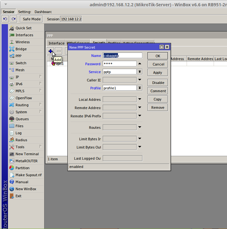Image resolution: width=227 pixels, height=229 pixels.
Task: Click the Session address field
Action: pos(71,19)
